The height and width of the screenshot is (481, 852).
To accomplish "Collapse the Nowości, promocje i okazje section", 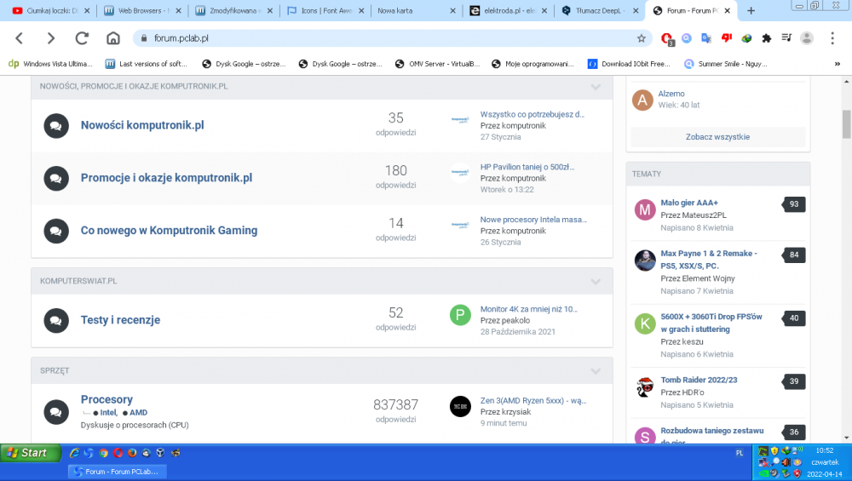I will click(596, 87).
